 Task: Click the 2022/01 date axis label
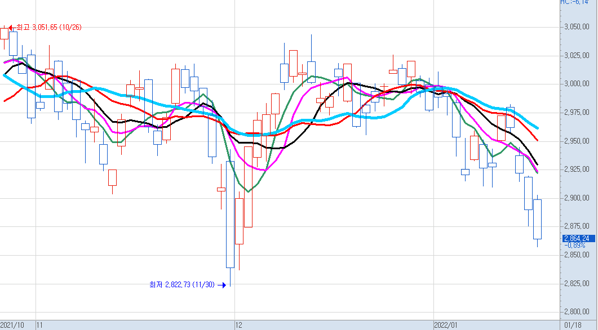tap(445, 325)
